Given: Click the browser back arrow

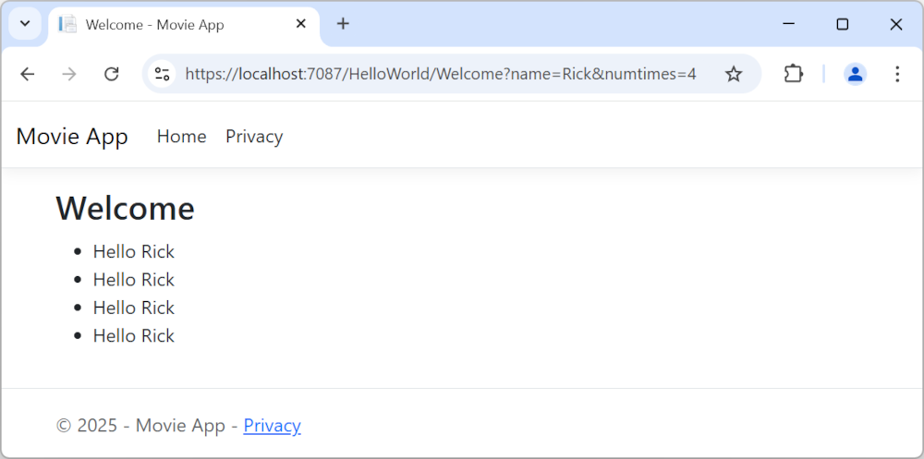Looking at the screenshot, I should 27,74.
